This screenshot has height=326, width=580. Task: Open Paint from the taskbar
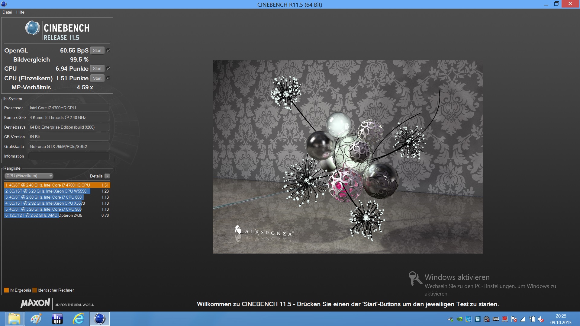pos(36,319)
